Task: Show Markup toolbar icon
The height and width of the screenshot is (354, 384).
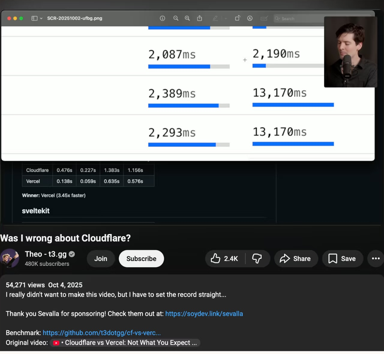Action: pos(250,18)
